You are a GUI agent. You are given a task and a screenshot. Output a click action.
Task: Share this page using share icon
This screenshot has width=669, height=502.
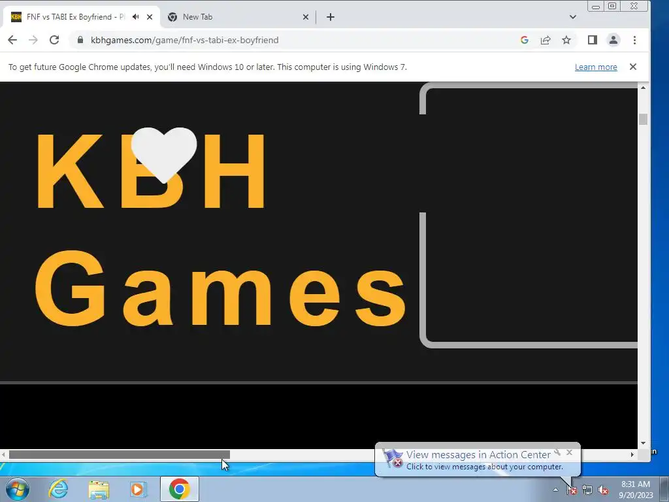click(546, 40)
